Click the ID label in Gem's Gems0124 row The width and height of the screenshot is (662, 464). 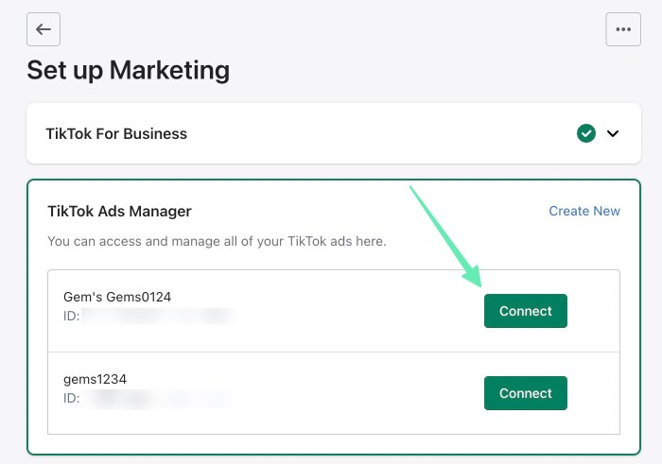(71, 316)
